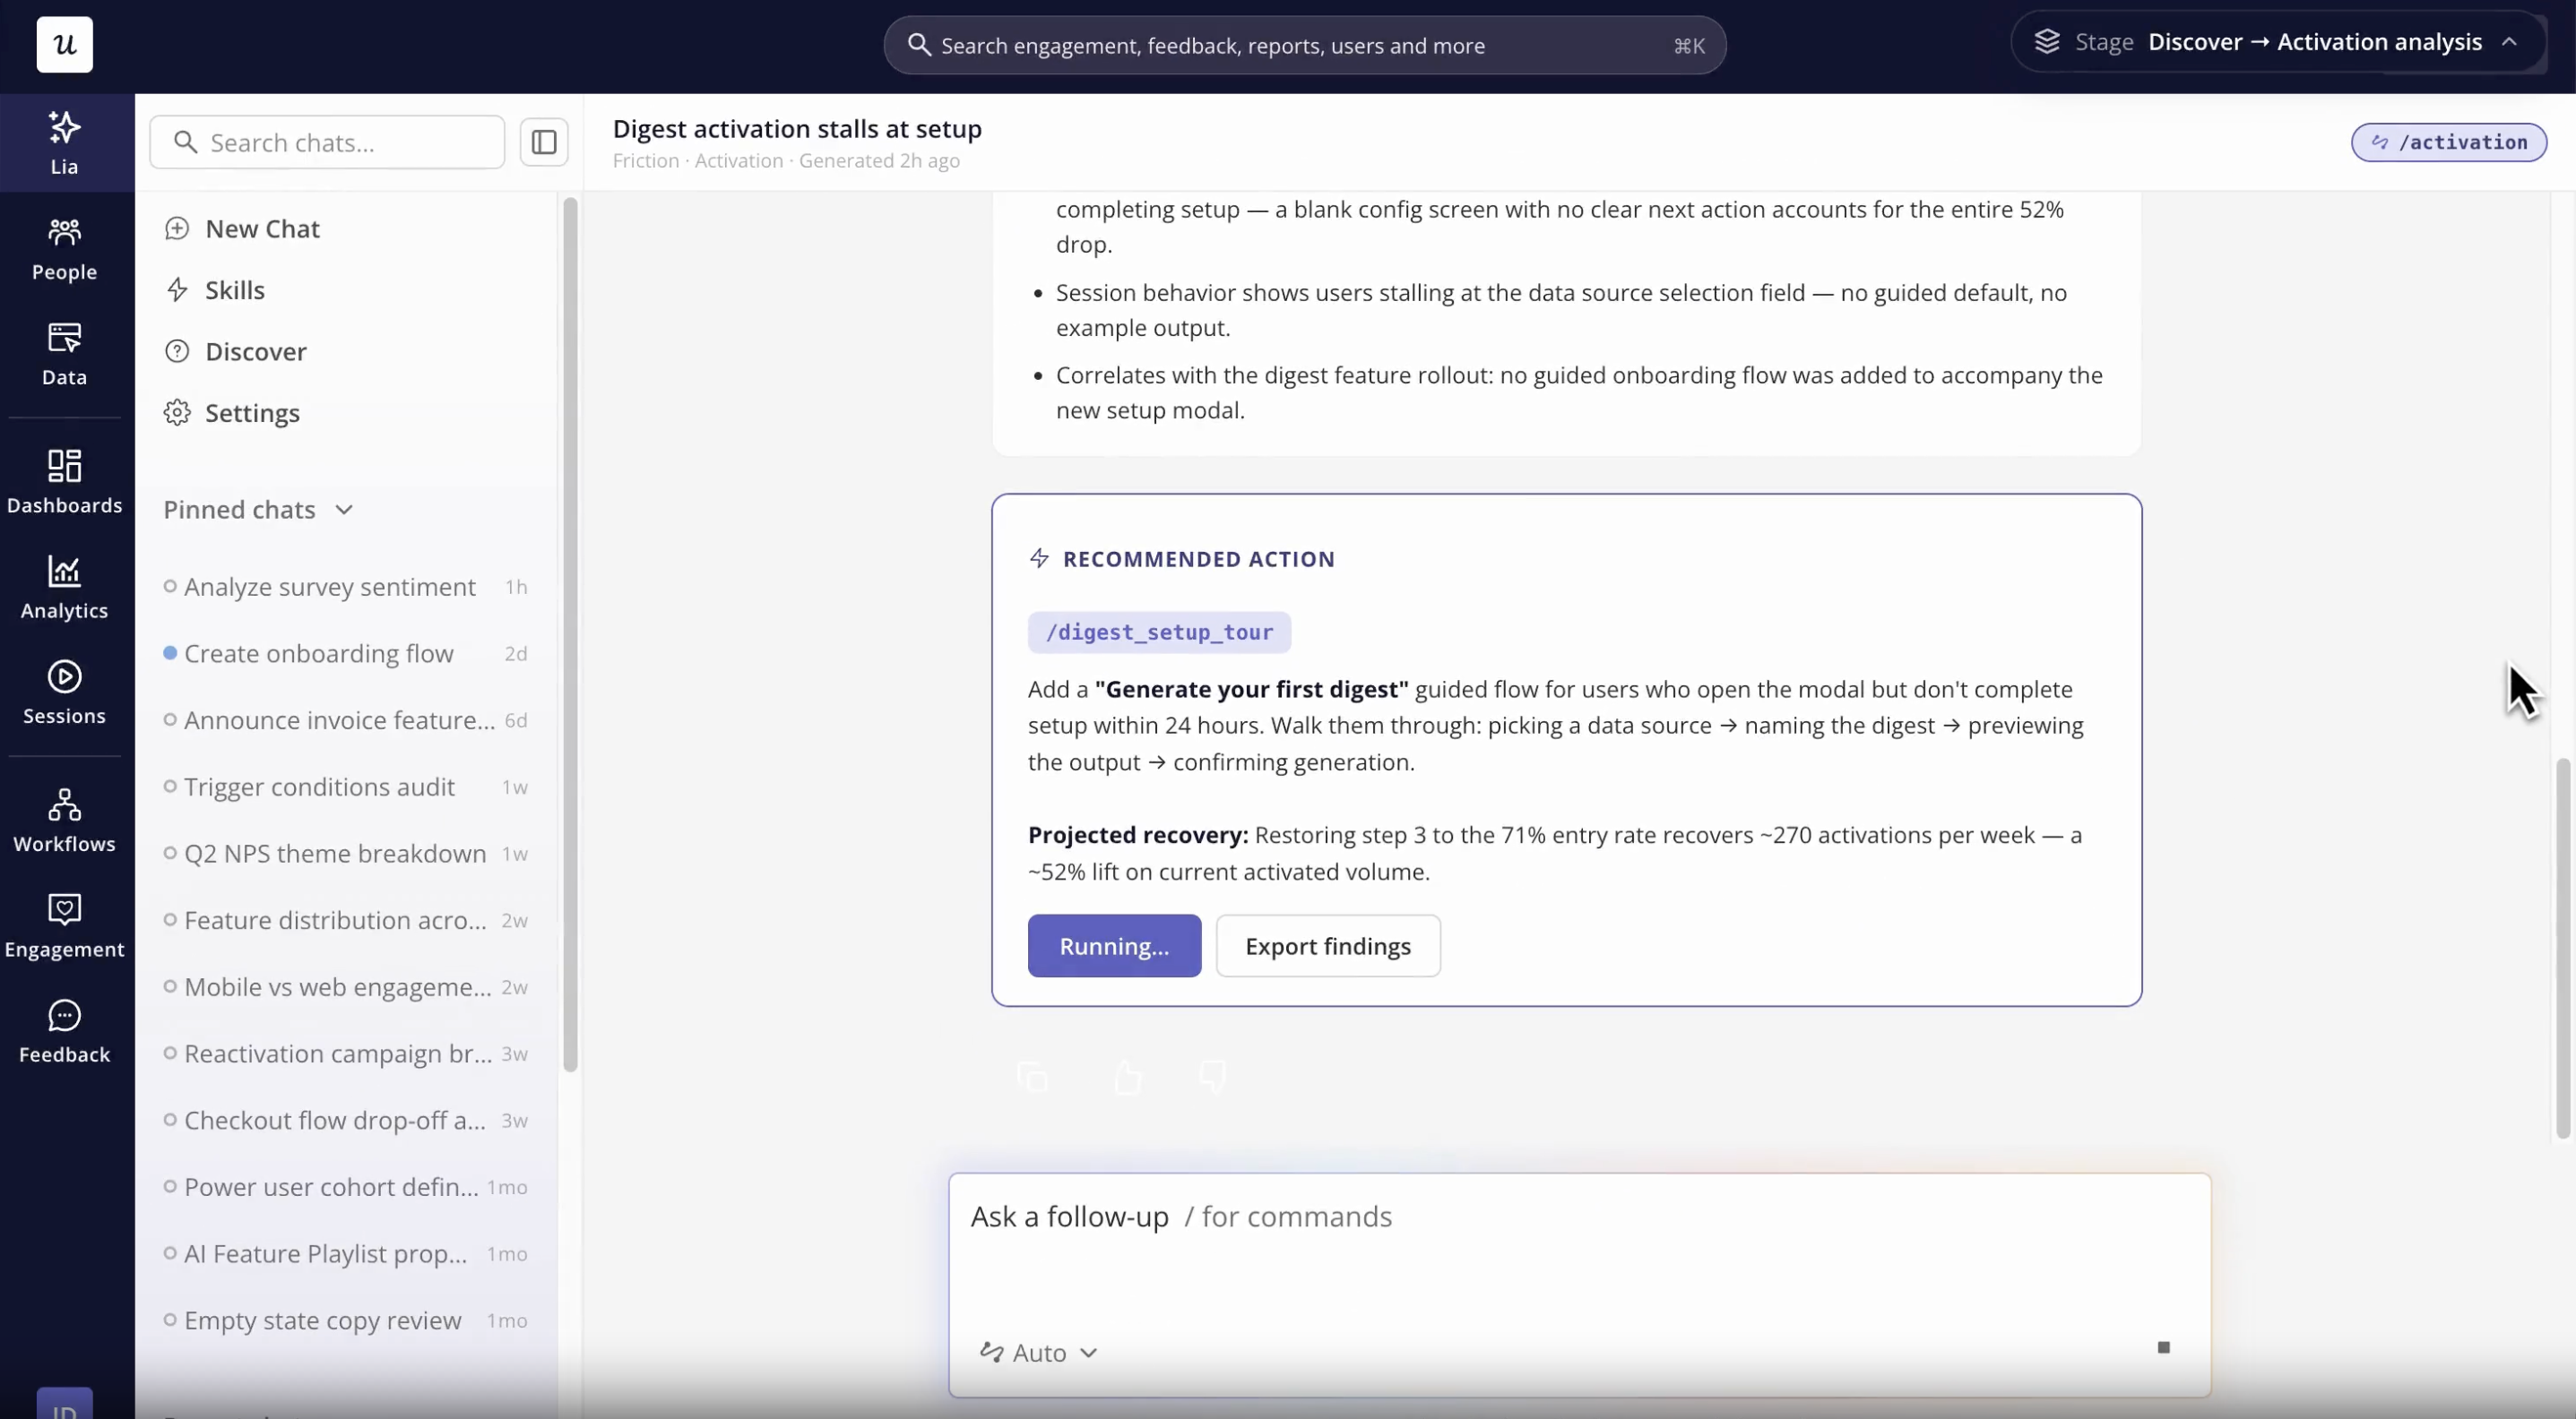This screenshot has width=2576, height=1419.
Task: Open the Empty state copy review chat
Action: (x=346, y=1320)
